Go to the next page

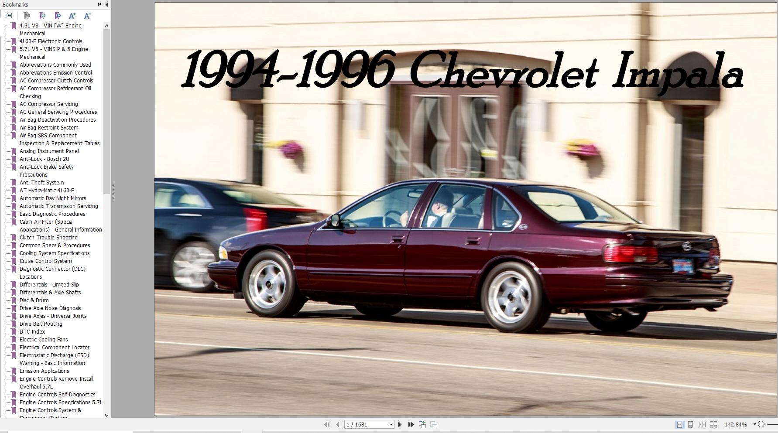coord(400,424)
